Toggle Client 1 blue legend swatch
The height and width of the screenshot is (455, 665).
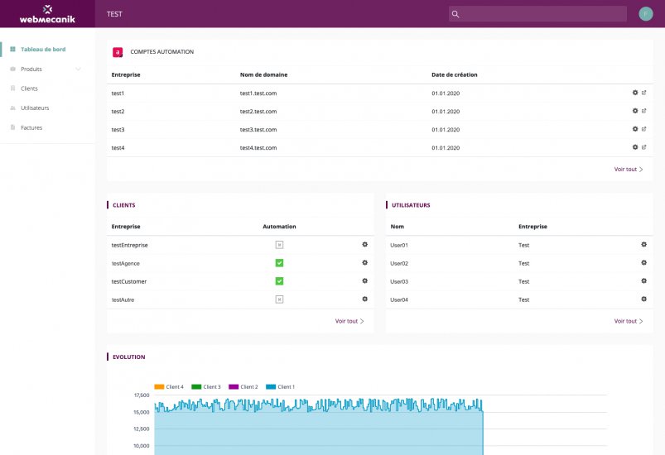[x=271, y=387]
